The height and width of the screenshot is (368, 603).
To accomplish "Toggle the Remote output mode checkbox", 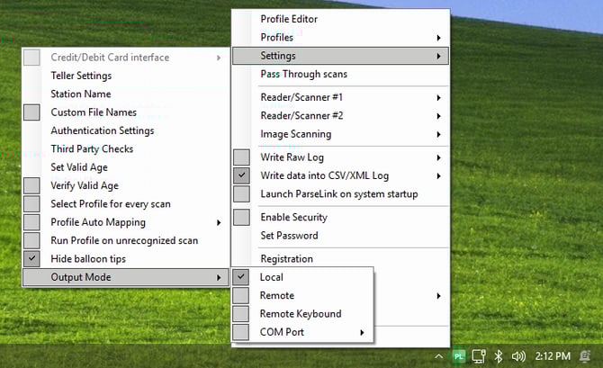I will pos(240,295).
